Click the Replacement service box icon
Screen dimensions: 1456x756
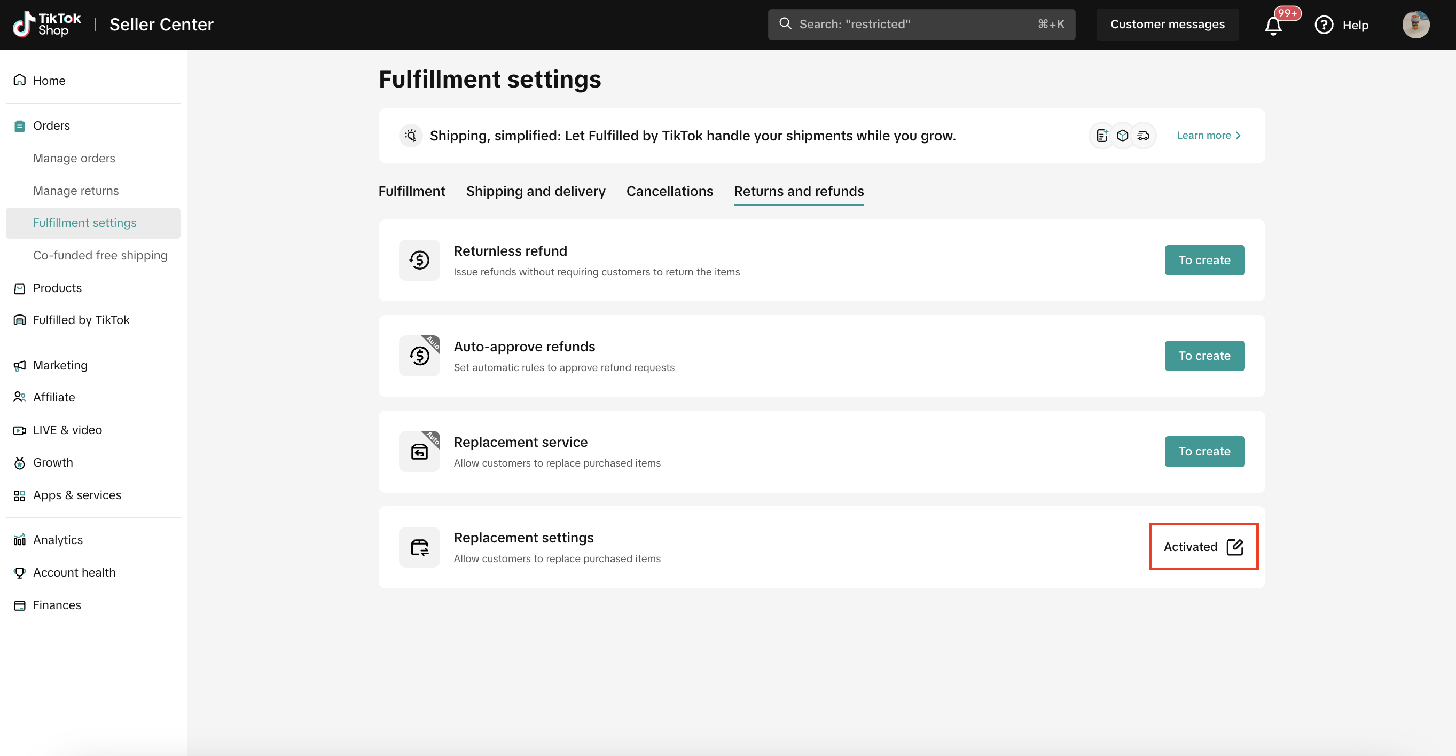[419, 452]
